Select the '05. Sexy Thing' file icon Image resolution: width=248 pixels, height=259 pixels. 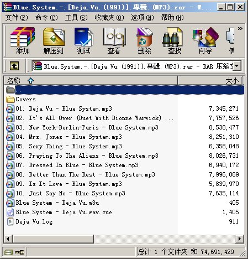(10, 146)
